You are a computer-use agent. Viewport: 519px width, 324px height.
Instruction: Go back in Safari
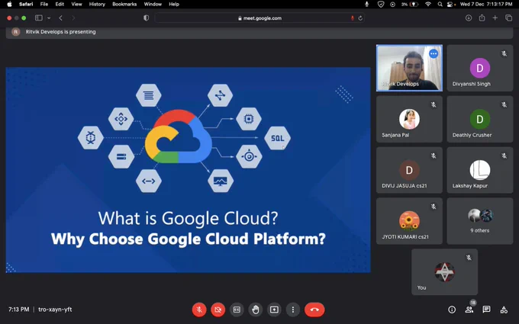60,18
